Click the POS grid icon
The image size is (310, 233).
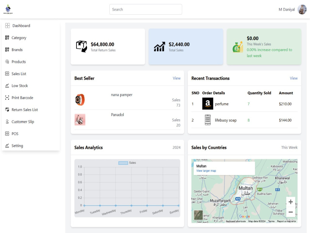coord(7,134)
